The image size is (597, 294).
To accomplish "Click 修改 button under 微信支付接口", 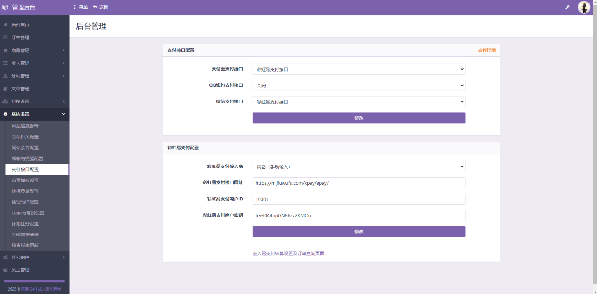I will (359, 118).
